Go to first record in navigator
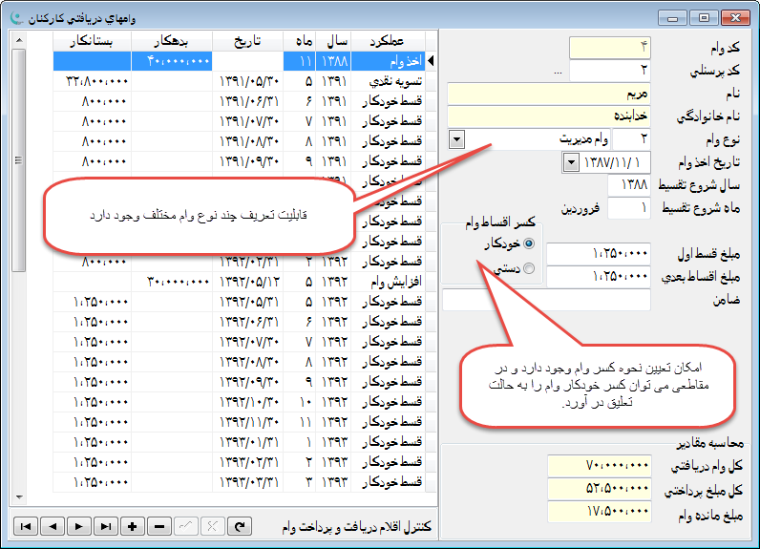Screen dimensions: 760x549 [26, 526]
